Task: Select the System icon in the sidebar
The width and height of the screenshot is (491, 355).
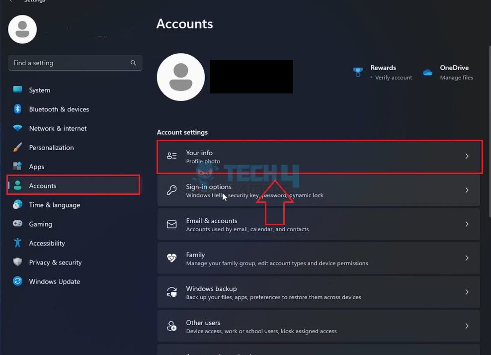Action: [17, 90]
